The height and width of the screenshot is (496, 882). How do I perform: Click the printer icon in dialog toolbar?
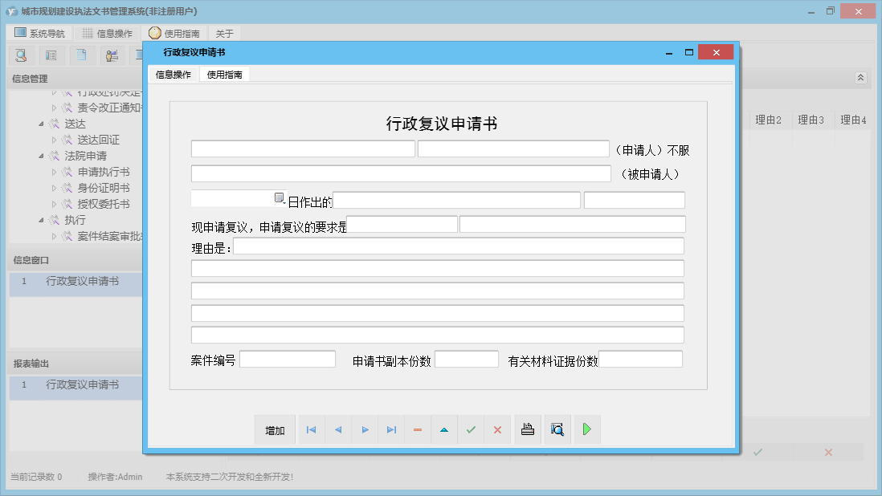(x=528, y=429)
